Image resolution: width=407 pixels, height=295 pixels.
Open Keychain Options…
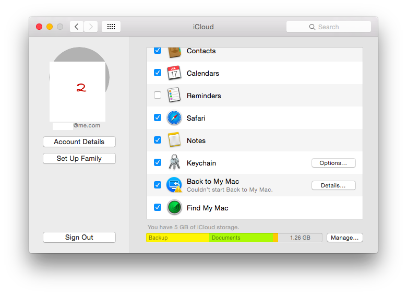(x=333, y=163)
